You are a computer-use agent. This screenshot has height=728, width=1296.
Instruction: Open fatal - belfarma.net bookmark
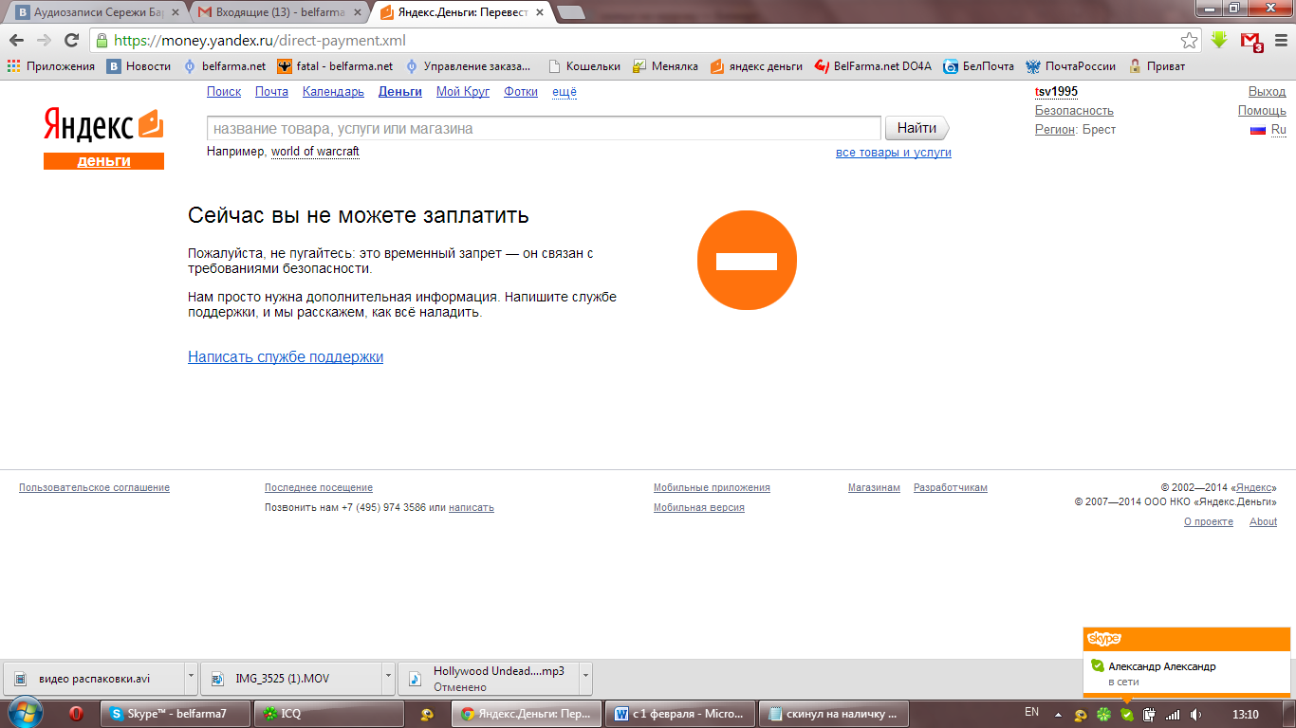tap(335, 66)
